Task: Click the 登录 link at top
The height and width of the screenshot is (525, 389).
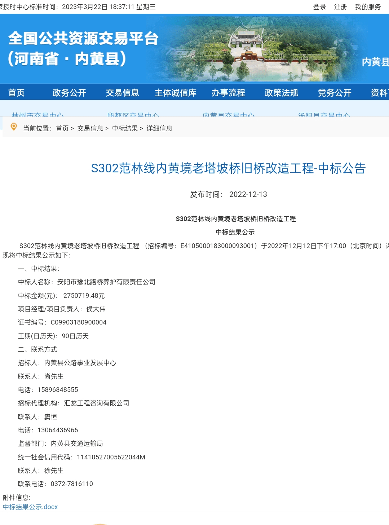Action: point(319,7)
